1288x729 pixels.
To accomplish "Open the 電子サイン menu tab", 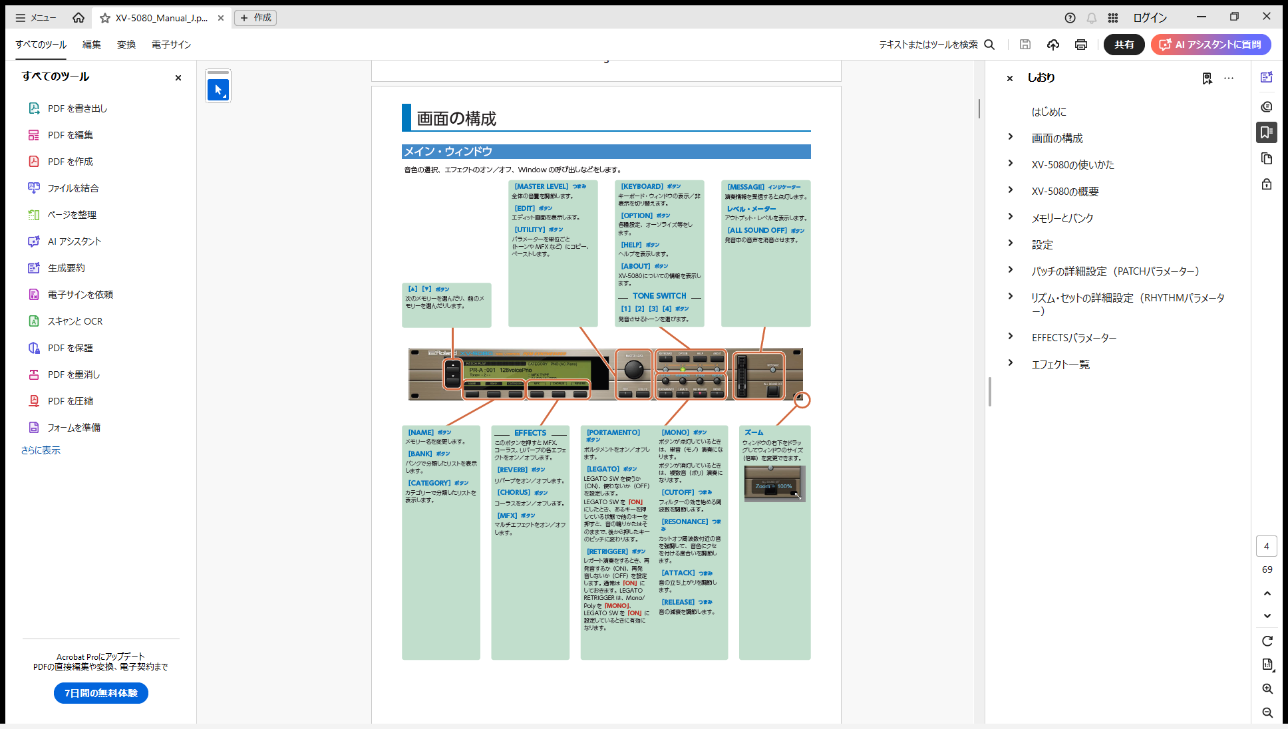I will pos(171,45).
